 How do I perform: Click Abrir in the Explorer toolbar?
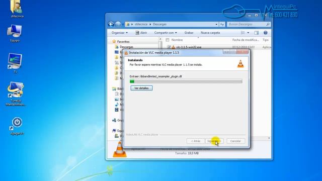coord(141,33)
